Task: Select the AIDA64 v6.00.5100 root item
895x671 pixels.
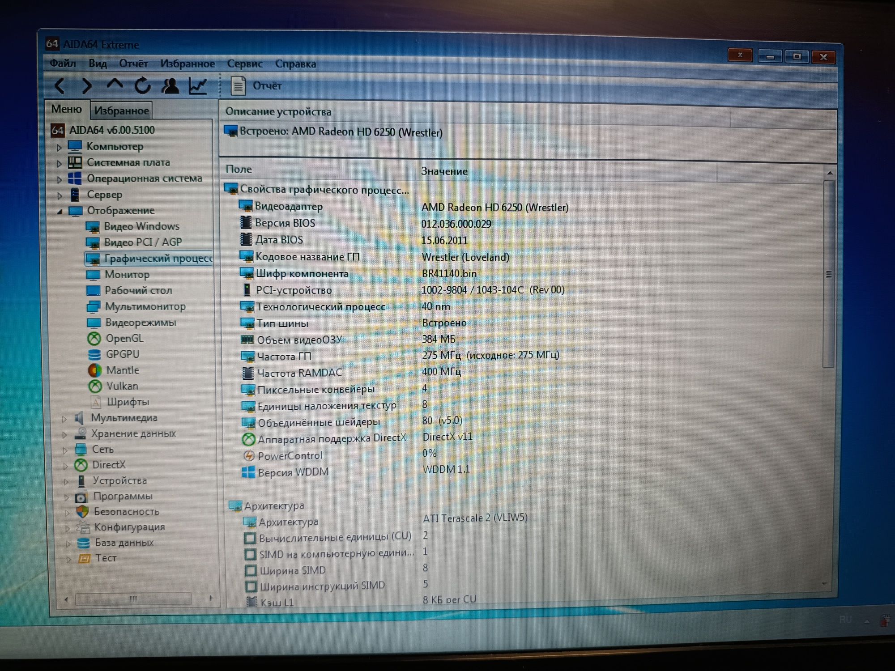Action: 102,130
